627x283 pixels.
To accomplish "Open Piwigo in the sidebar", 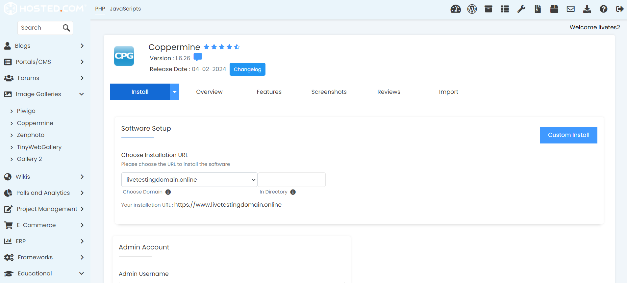I will click(26, 111).
